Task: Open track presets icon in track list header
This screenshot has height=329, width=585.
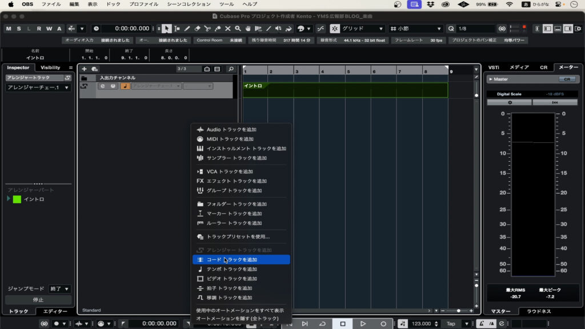Action: tap(95, 69)
